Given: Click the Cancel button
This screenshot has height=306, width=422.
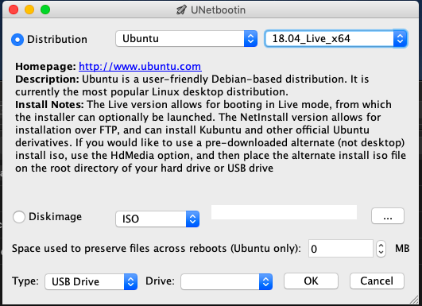Looking at the screenshot, I should [x=377, y=281].
